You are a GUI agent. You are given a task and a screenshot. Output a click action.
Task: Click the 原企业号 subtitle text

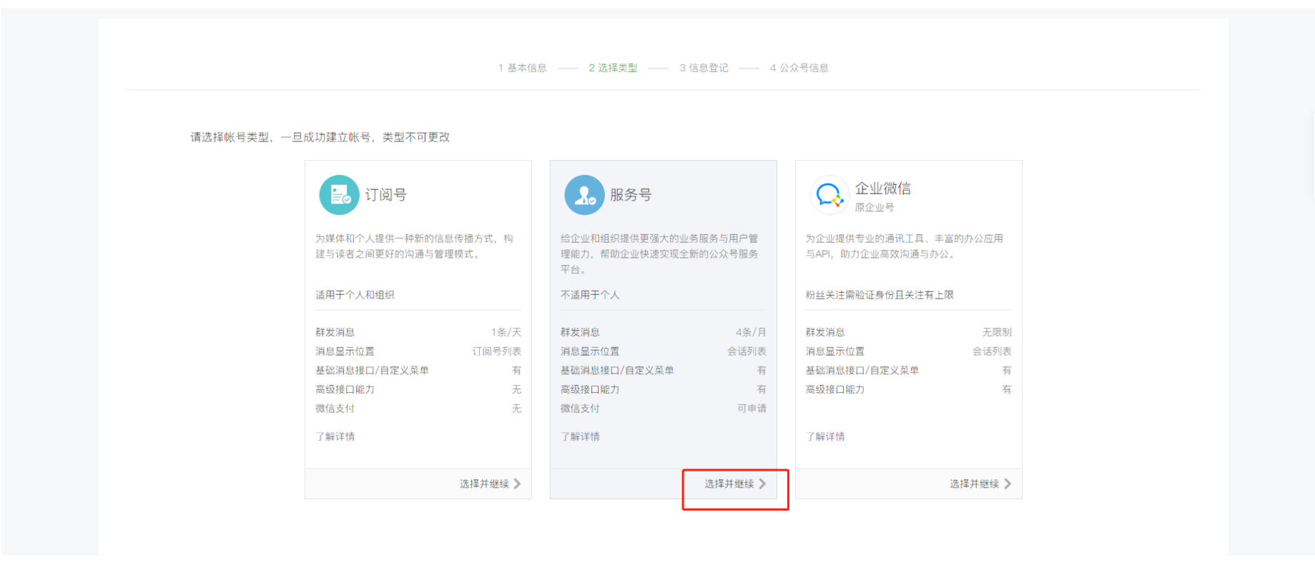click(x=875, y=208)
